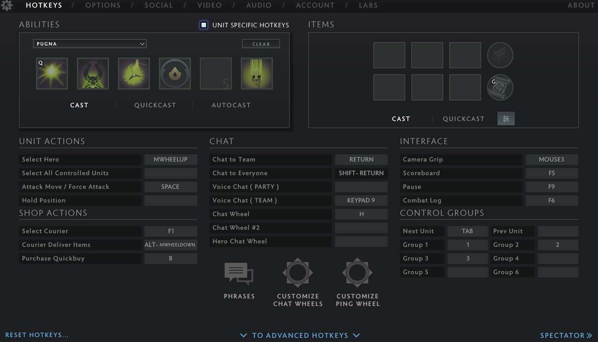This screenshot has width=598, height=342.
Task: Select the innate ability droplet icon
Action: click(x=175, y=74)
